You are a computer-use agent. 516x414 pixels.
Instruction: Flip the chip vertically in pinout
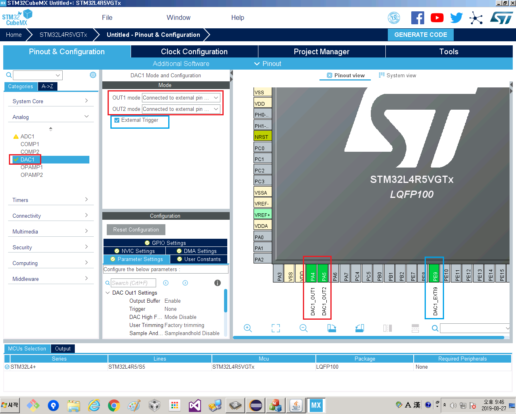(x=415, y=328)
